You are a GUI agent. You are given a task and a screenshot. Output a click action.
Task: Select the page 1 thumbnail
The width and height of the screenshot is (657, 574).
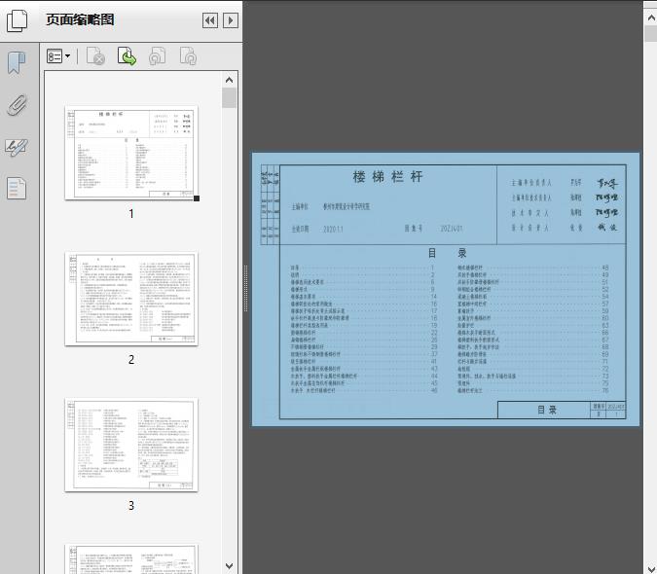(130, 153)
